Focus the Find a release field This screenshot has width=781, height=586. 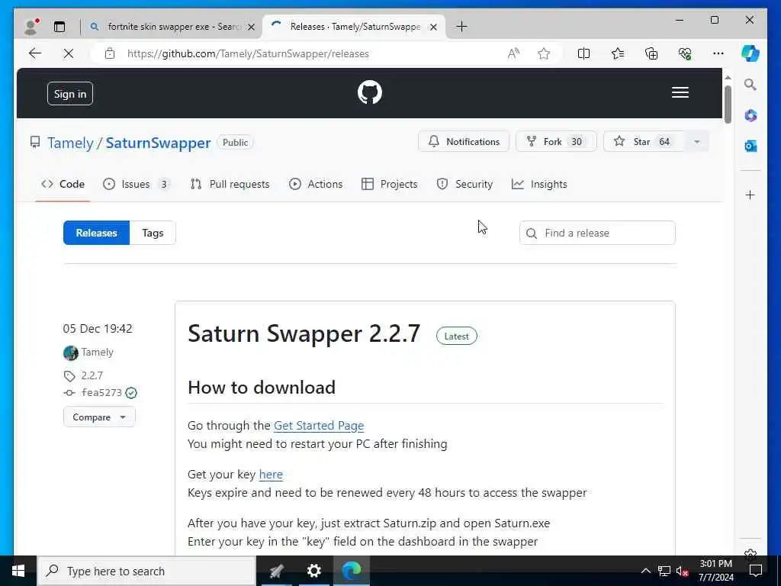pyautogui.click(x=597, y=233)
